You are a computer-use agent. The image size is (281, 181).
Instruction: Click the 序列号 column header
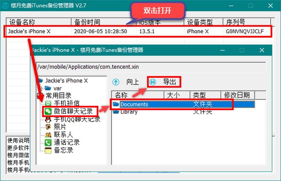pos(247,22)
